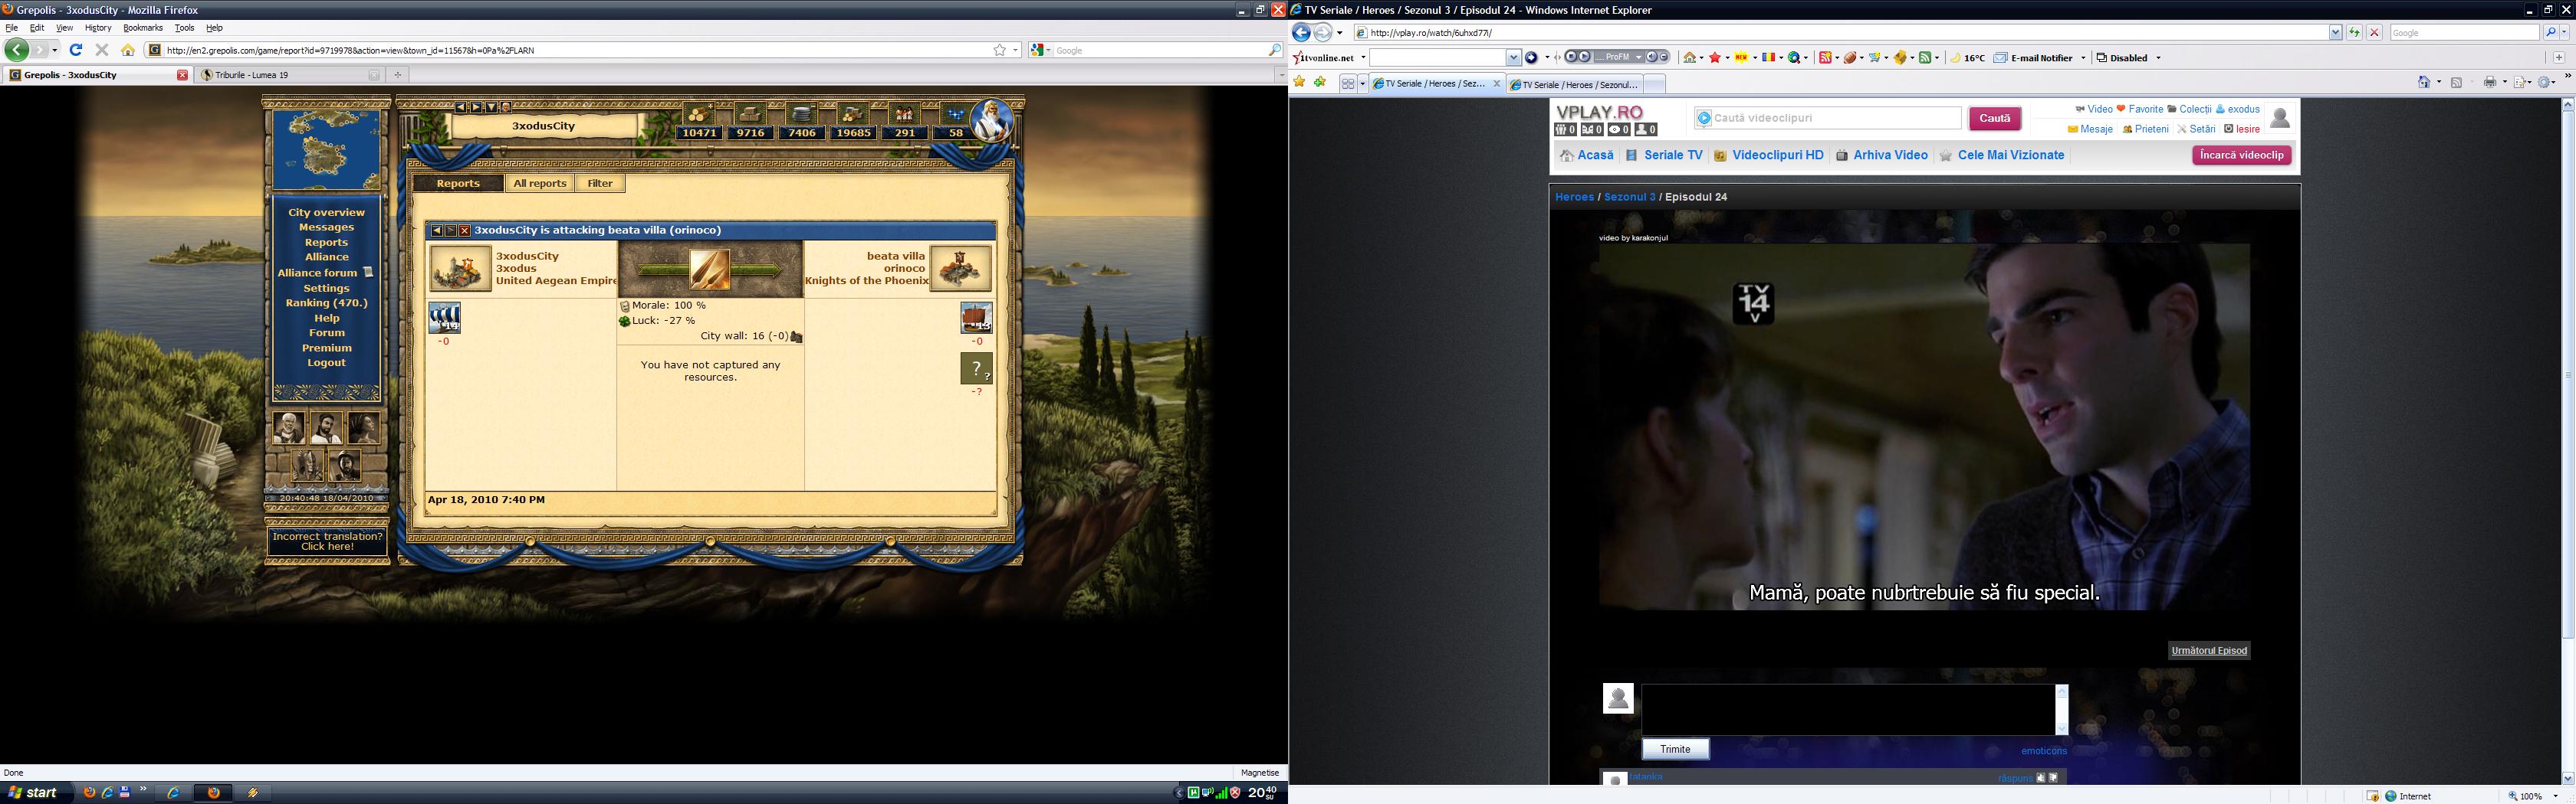
Task: Open the Zeus god portrait
Action: [x=992, y=121]
